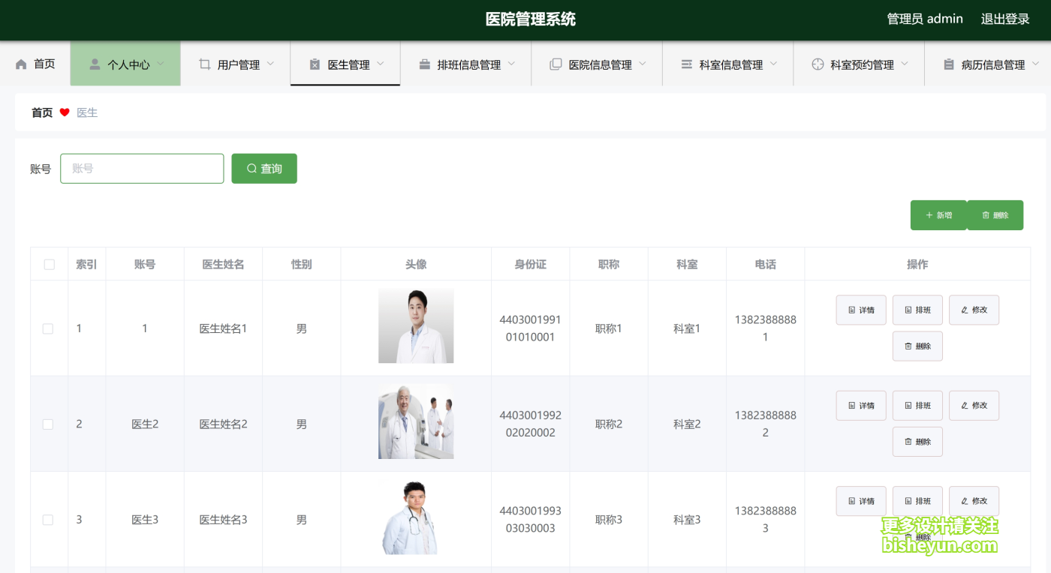Screen dimensions: 1051x573
Task: Open doctor photo thumbnail in row 1
Action: coord(416,326)
